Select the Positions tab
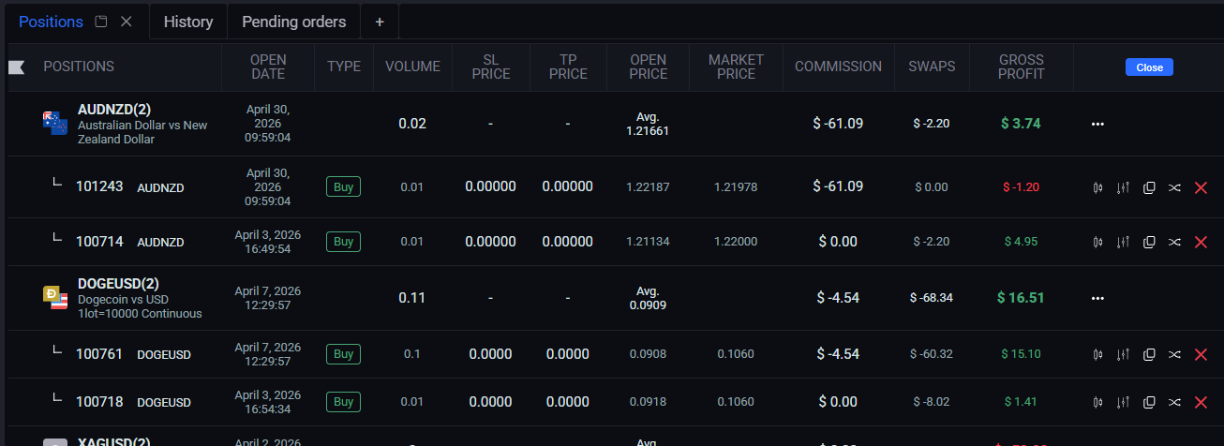1224x446 pixels. pyautogui.click(x=52, y=22)
